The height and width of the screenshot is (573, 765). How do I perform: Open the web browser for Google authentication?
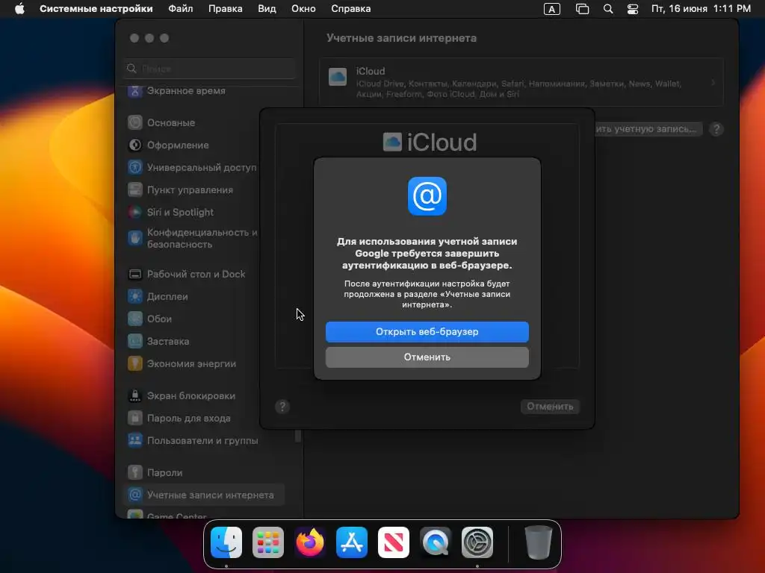pyautogui.click(x=427, y=332)
